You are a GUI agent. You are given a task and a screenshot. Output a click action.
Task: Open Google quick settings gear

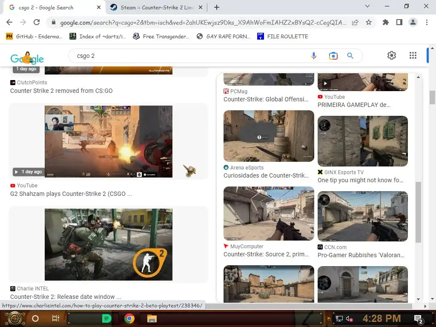coord(392,55)
